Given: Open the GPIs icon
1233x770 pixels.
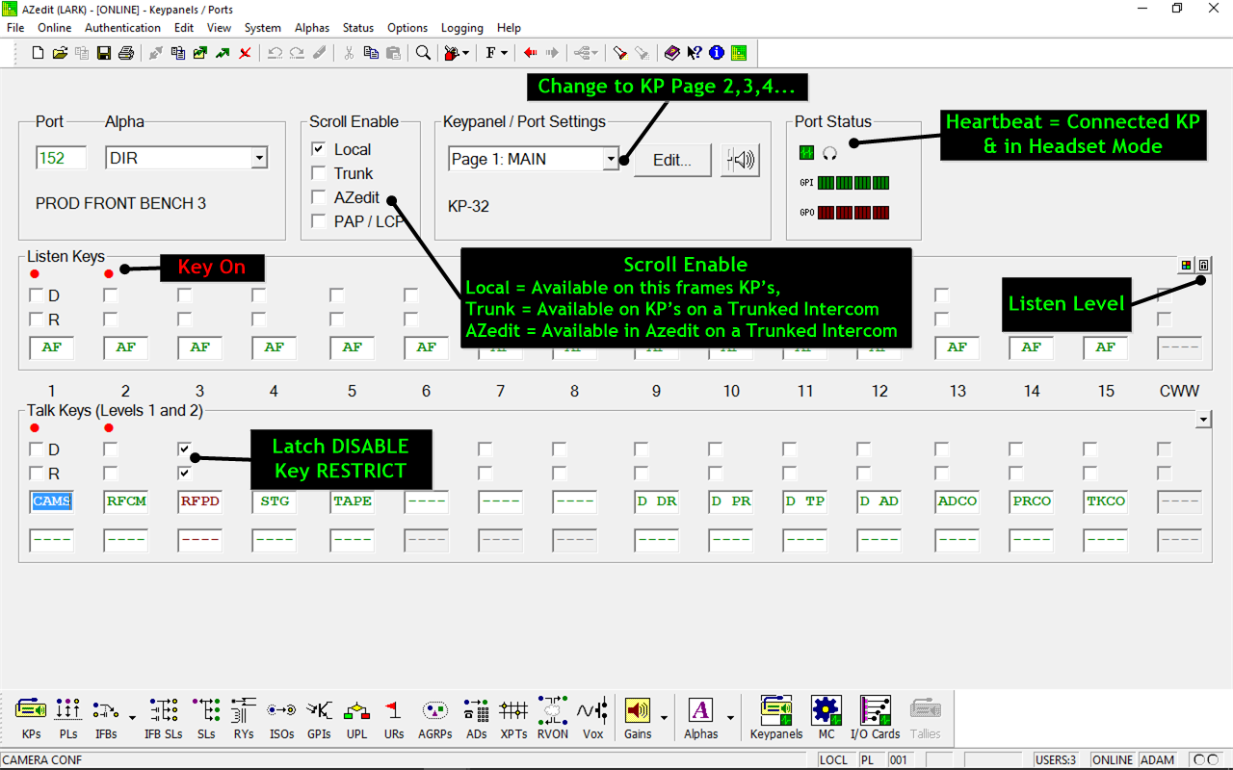Looking at the screenshot, I should 319,718.
